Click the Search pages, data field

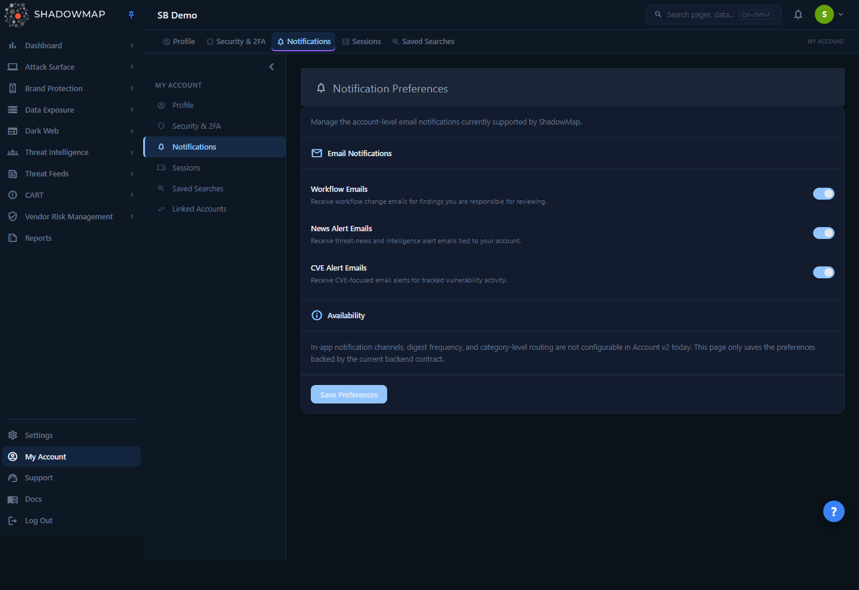[x=713, y=14]
